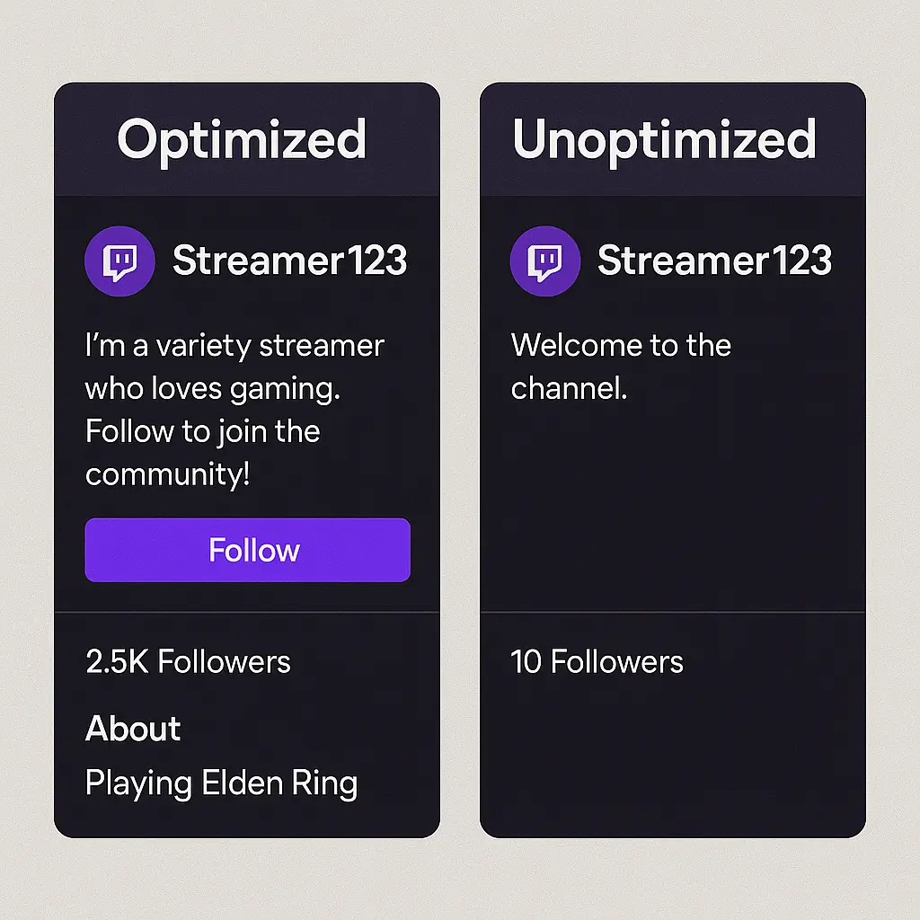The height and width of the screenshot is (920, 920).
Task: Click who loves gaming line in bio
Action: coord(212,389)
